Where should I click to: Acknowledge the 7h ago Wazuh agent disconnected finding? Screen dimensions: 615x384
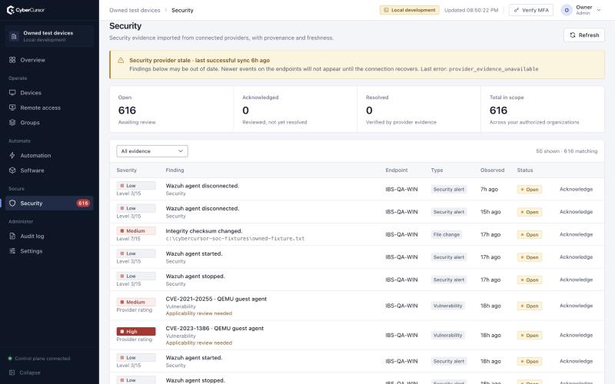click(576, 189)
